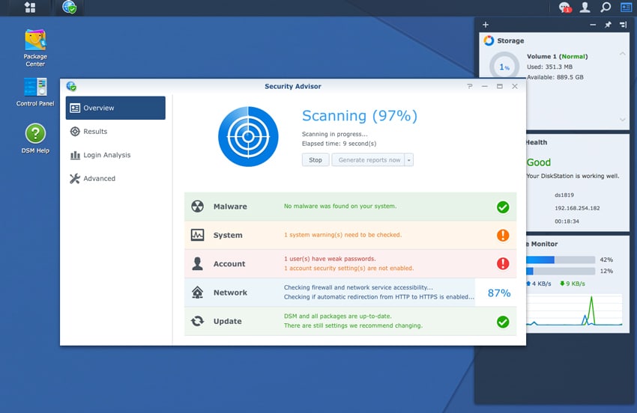Click the Account person icon
This screenshot has height=413, width=637.
point(197,263)
